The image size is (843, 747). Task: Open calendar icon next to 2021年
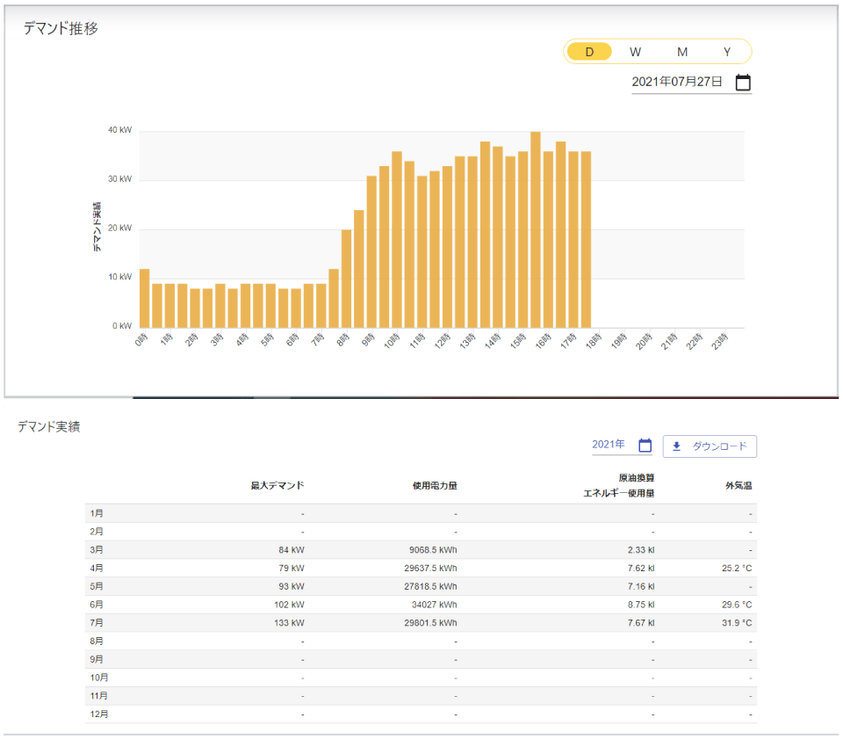(x=645, y=446)
